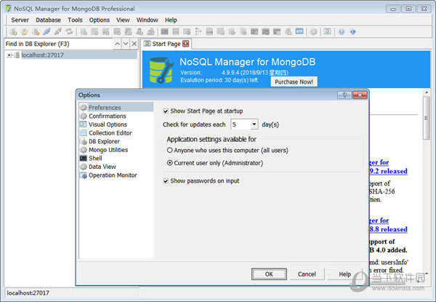Click the Collection Editor grid icon
This screenshot has width=436, height=302.
click(83, 133)
